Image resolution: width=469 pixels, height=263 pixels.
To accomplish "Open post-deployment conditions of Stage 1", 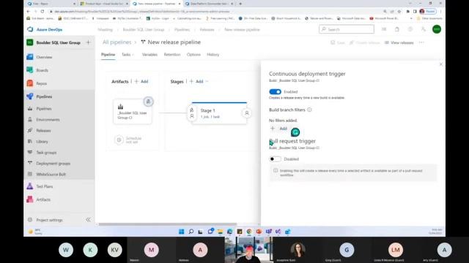I will pos(247,113).
